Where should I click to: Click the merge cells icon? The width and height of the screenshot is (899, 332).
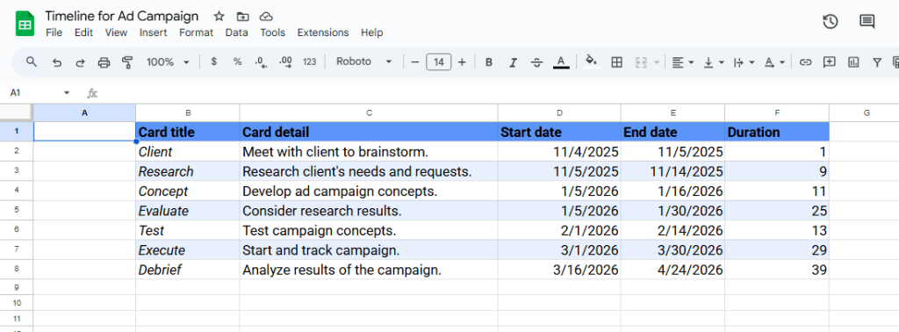(x=642, y=62)
